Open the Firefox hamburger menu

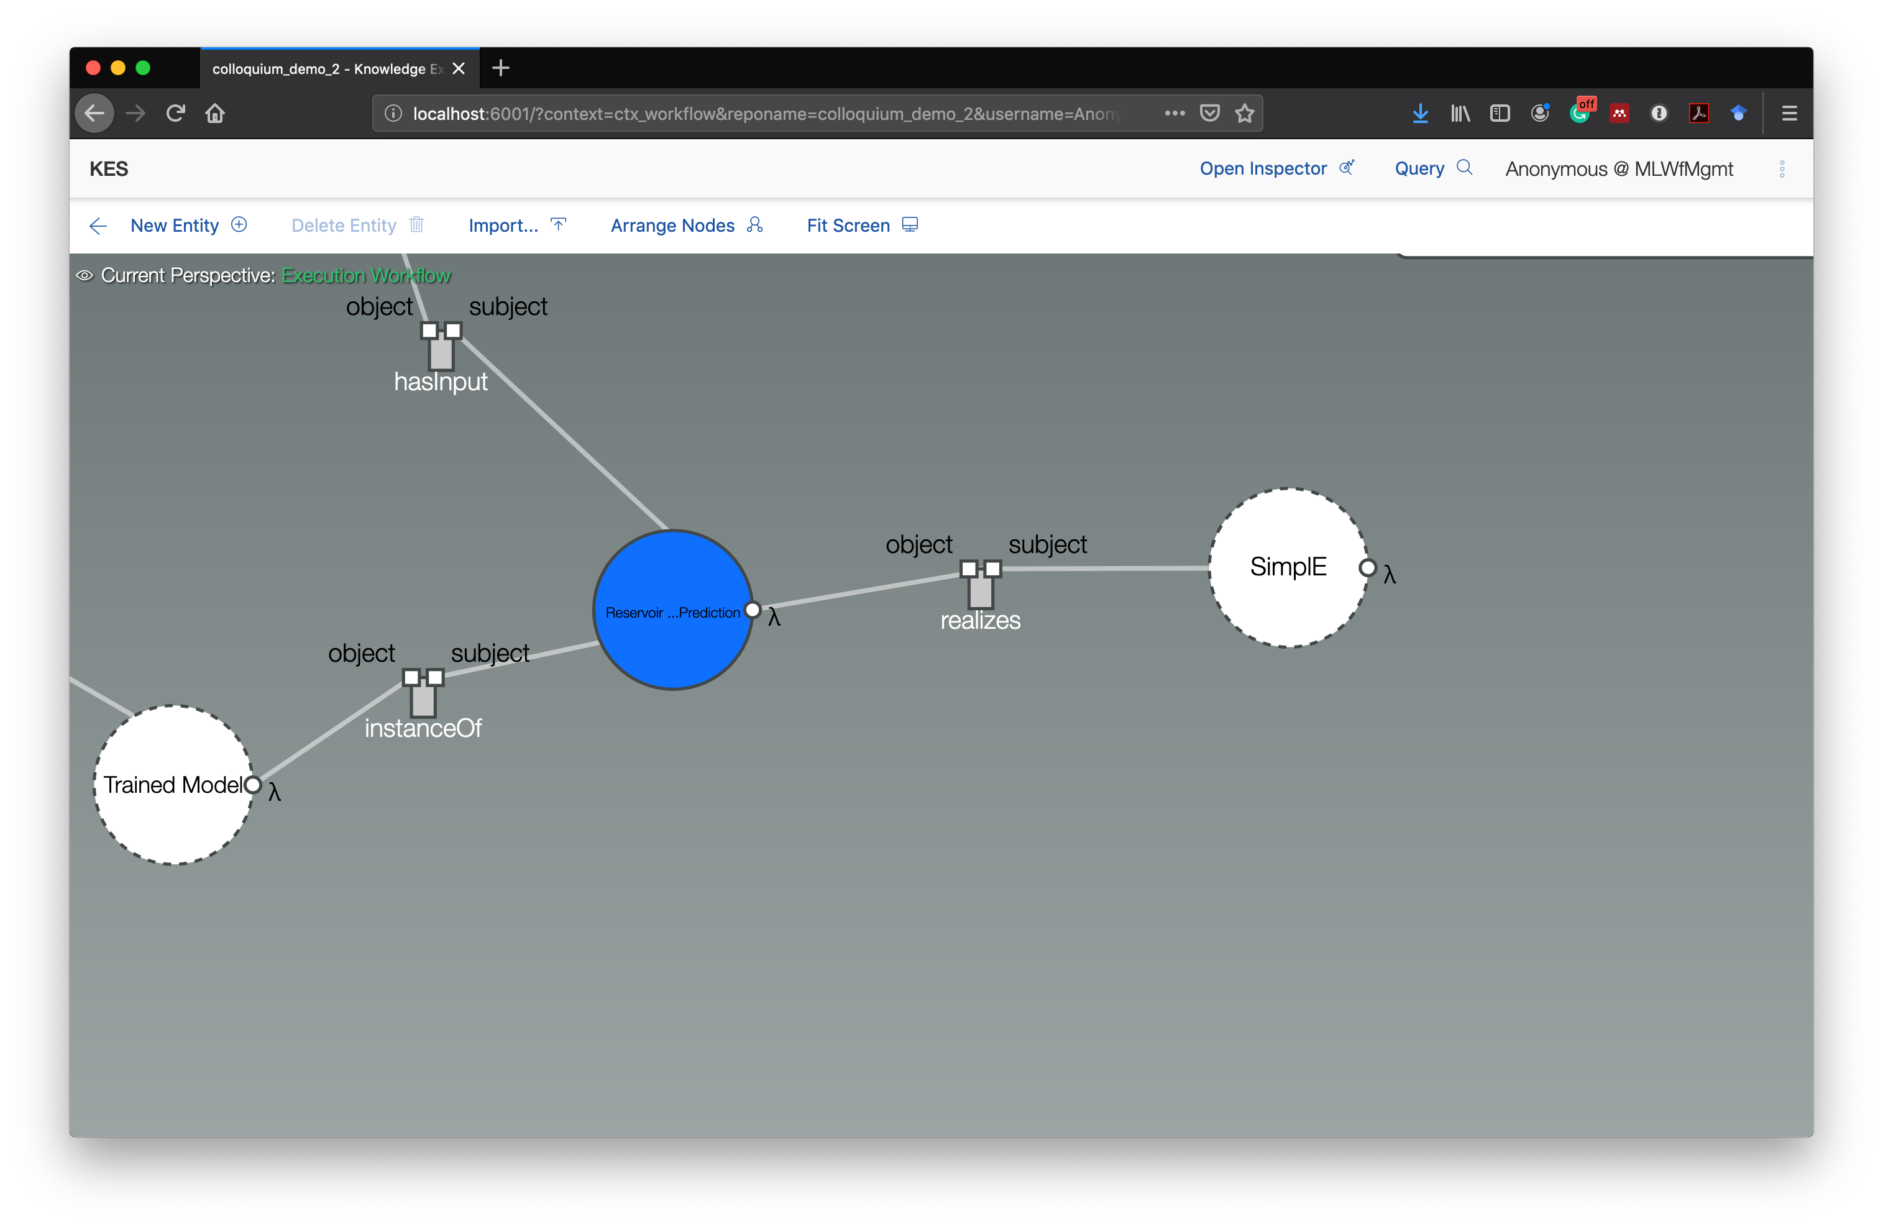1790,113
